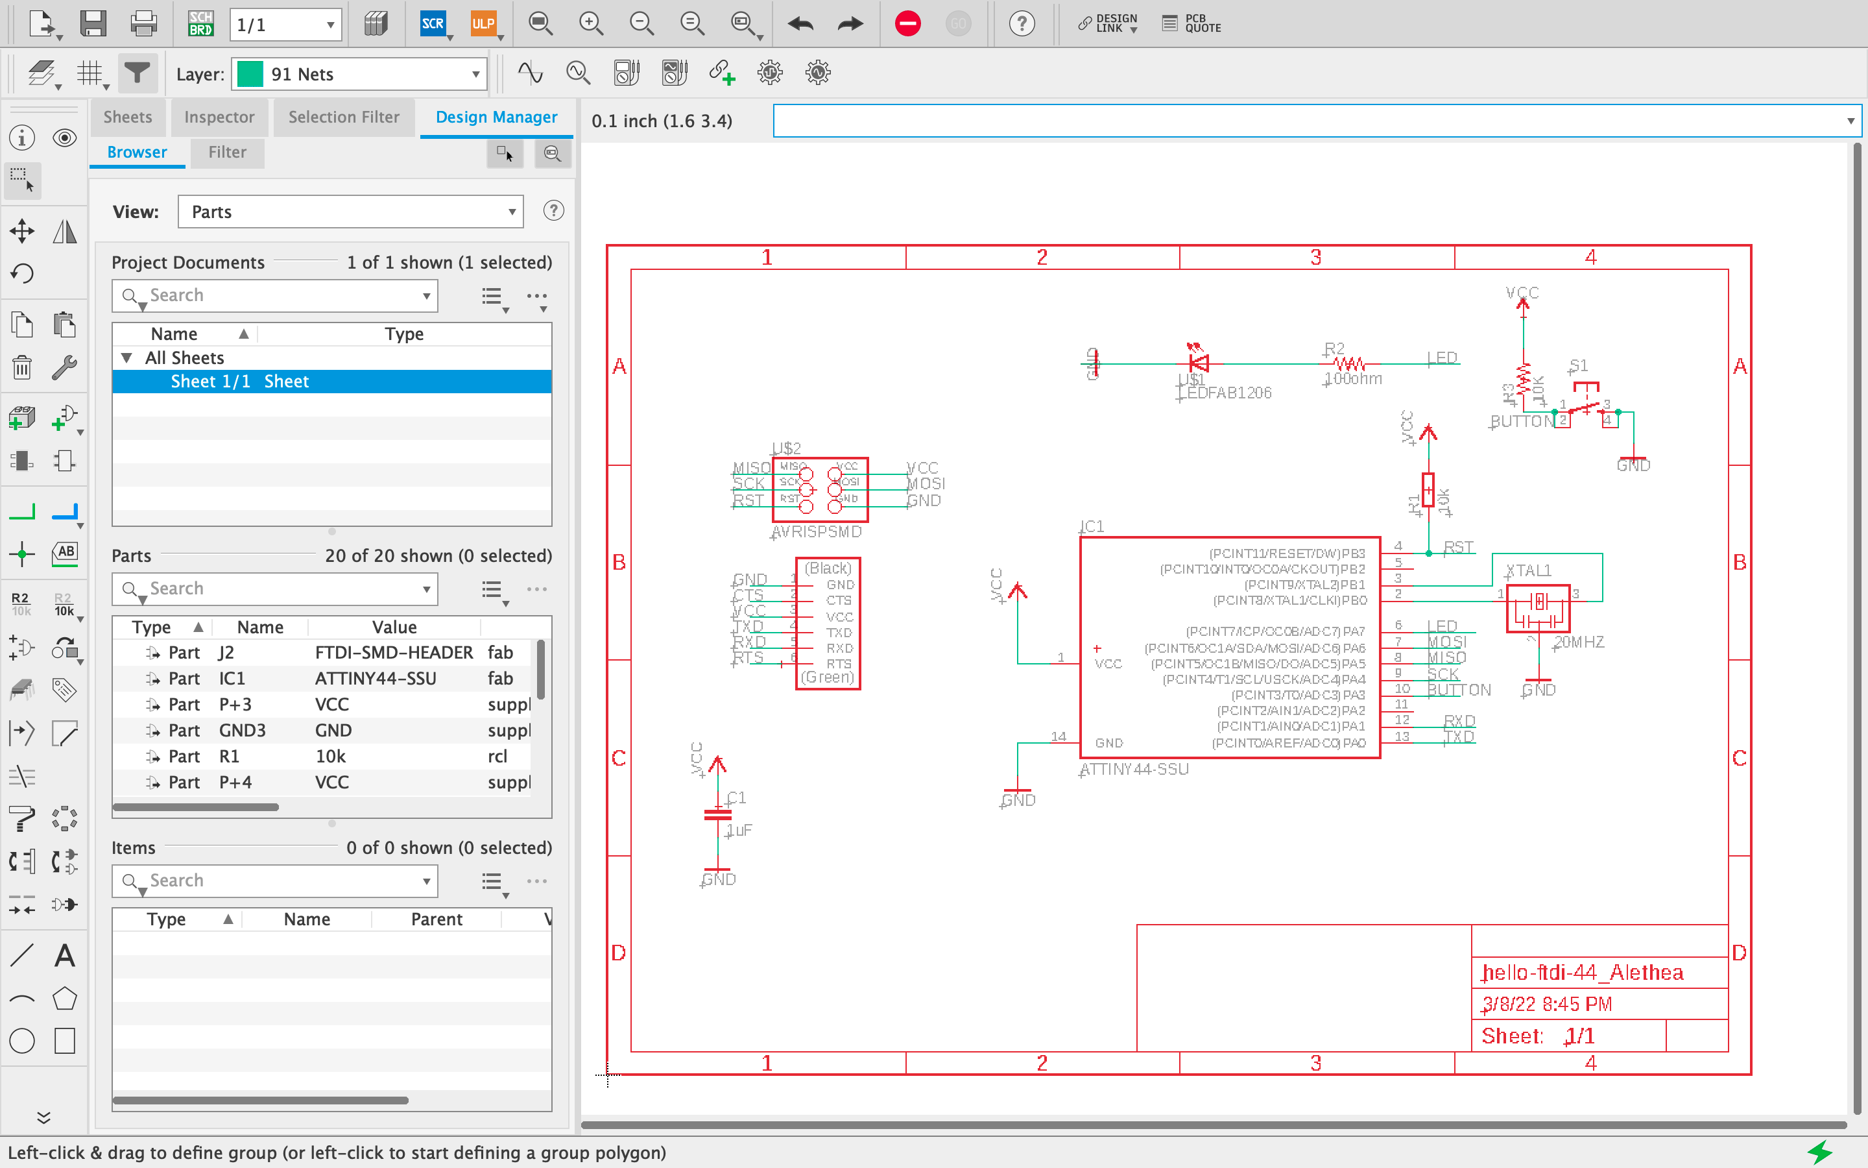1868x1168 pixels.
Task: Click the red Stop command icon
Action: point(908,23)
